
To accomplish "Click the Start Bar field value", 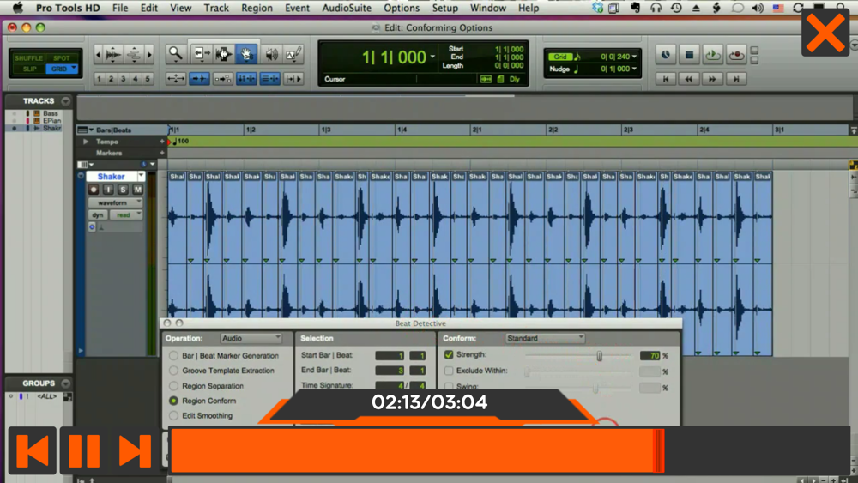I will [390, 355].
